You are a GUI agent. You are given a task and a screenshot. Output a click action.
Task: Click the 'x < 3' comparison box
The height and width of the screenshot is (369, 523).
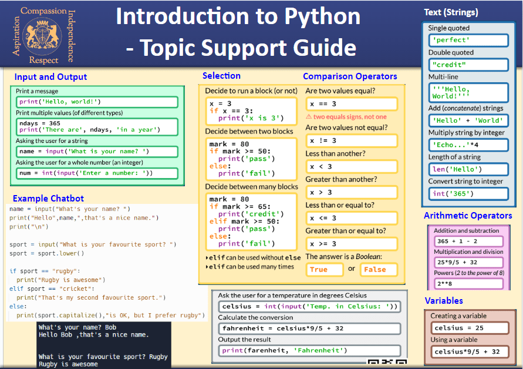click(x=352, y=167)
